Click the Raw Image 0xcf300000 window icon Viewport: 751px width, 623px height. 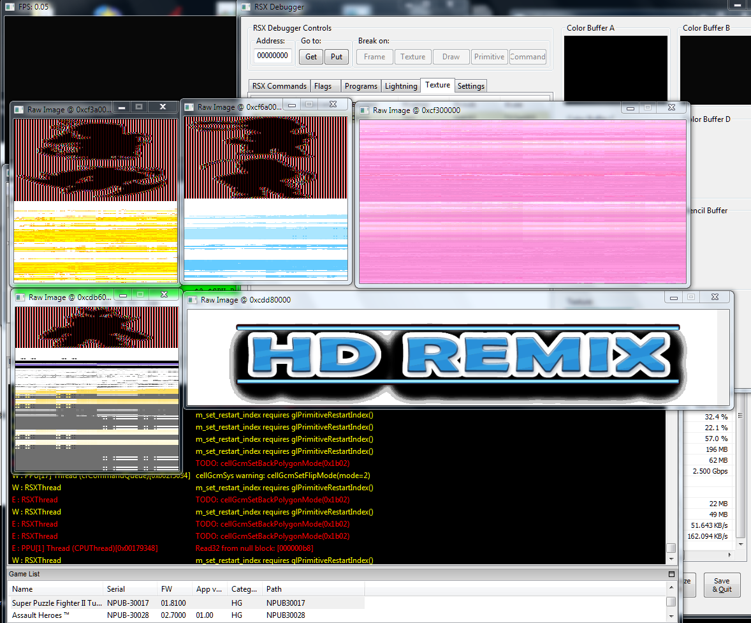(x=364, y=110)
